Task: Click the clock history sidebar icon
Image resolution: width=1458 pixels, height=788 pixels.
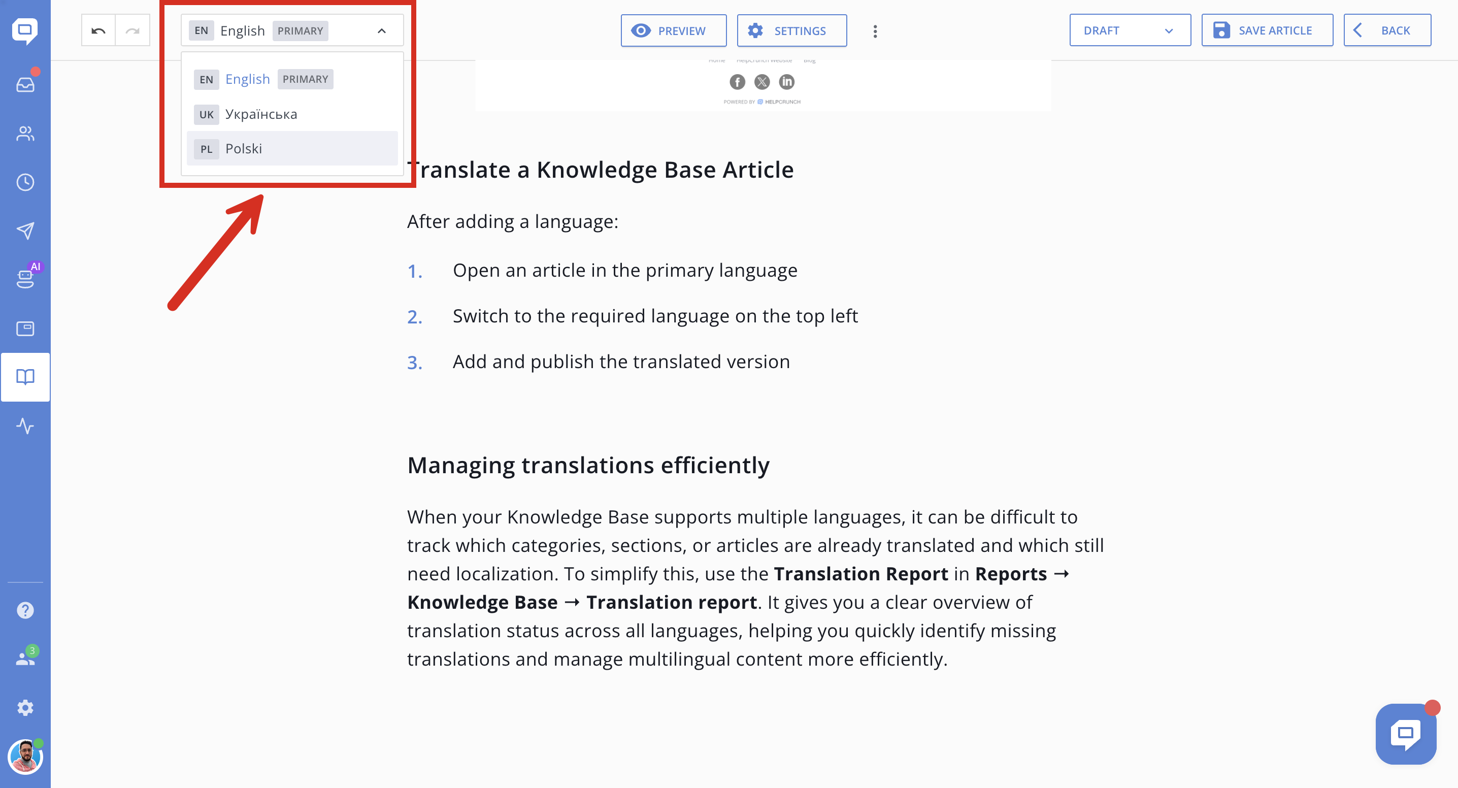Action: [x=25, y=182]
